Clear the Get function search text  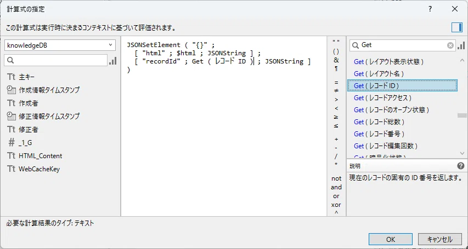[x=450, y=45]
